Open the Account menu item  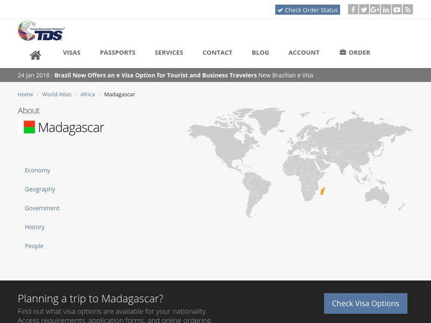click(x=304, y=52)
